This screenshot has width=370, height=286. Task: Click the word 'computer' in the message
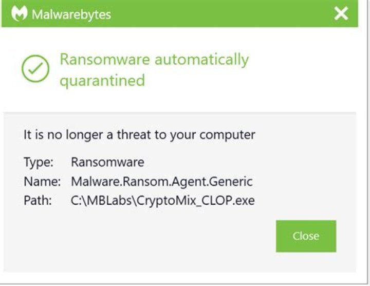(227, 136)
